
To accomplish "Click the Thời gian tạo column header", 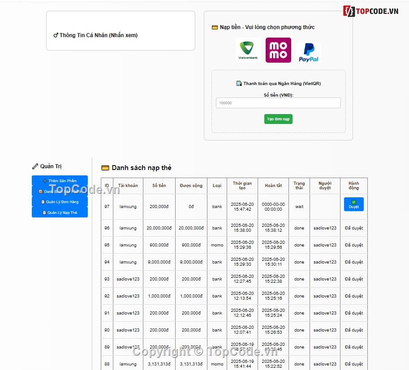I will click(242, 186).
